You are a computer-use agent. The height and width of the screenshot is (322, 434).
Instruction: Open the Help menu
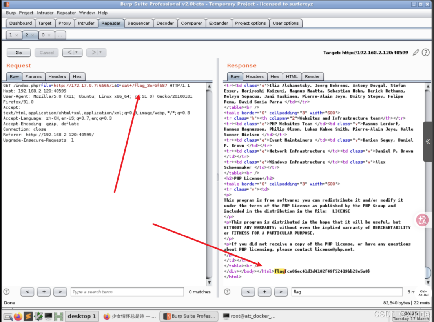point(103,13)
